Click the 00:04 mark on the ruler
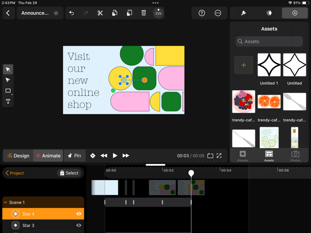This screenshot has width=311, height=233. [x=226, y=170]
